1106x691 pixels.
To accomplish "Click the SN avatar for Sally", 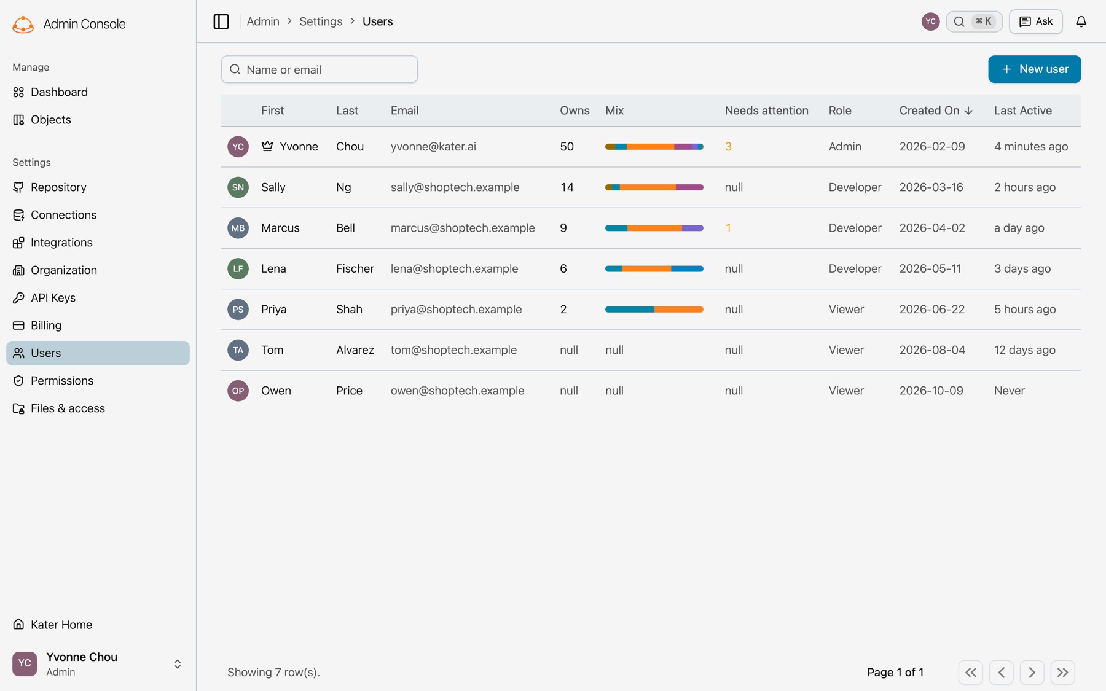I will [x=238, y=187].
